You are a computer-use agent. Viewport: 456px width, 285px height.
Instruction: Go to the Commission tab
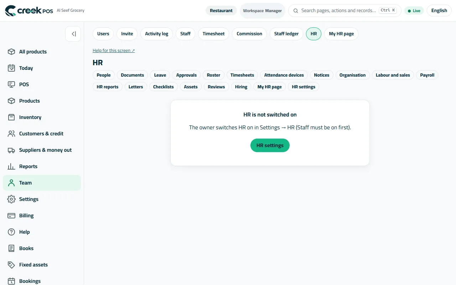click(249, 34)
